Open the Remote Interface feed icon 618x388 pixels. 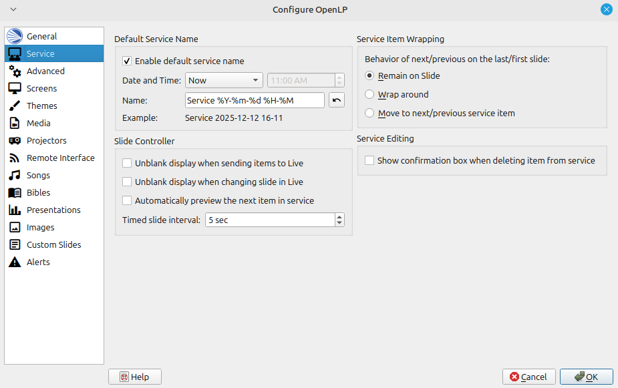point(15,158)
